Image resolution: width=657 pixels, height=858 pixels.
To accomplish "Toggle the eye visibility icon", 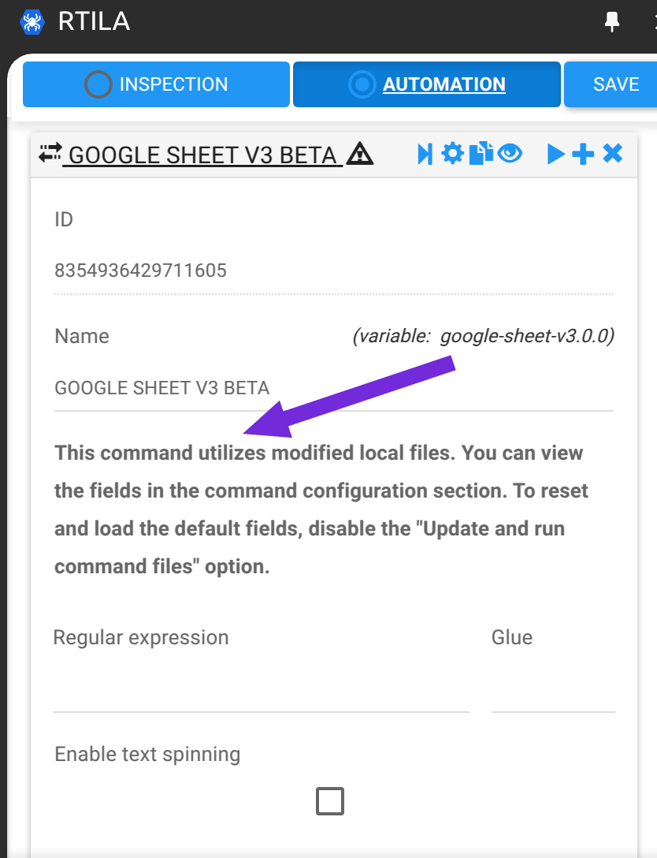I will pyautogui.click(x=510, y=154).
